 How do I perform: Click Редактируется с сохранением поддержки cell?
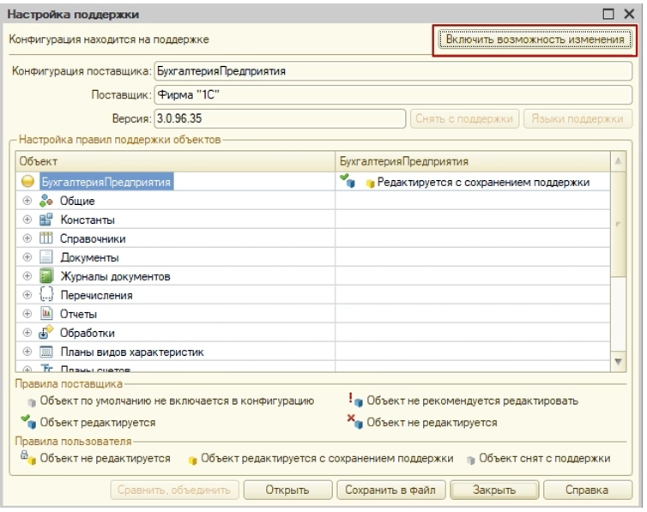coord(473,182)
